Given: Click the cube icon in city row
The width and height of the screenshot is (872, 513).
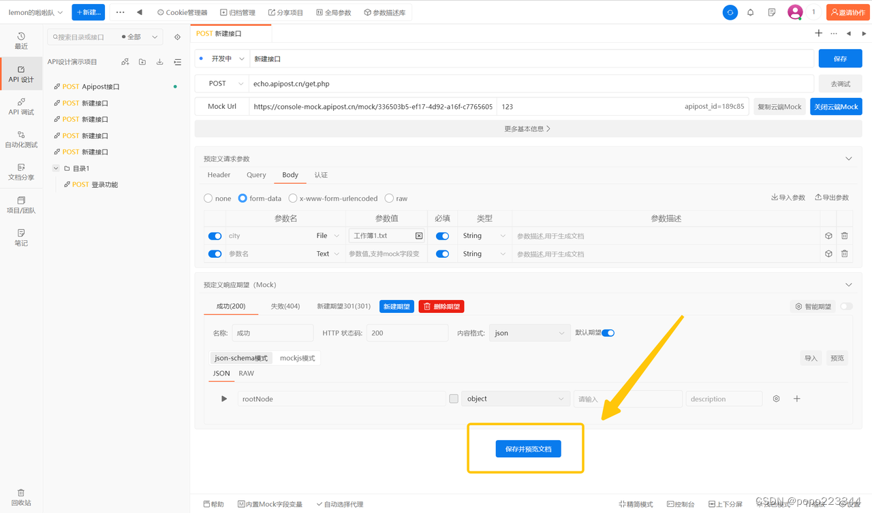Looking at the screenshot, I should 828,236.
